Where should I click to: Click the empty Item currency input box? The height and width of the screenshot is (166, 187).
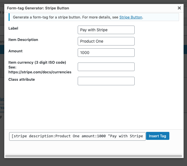coord(106,67)
